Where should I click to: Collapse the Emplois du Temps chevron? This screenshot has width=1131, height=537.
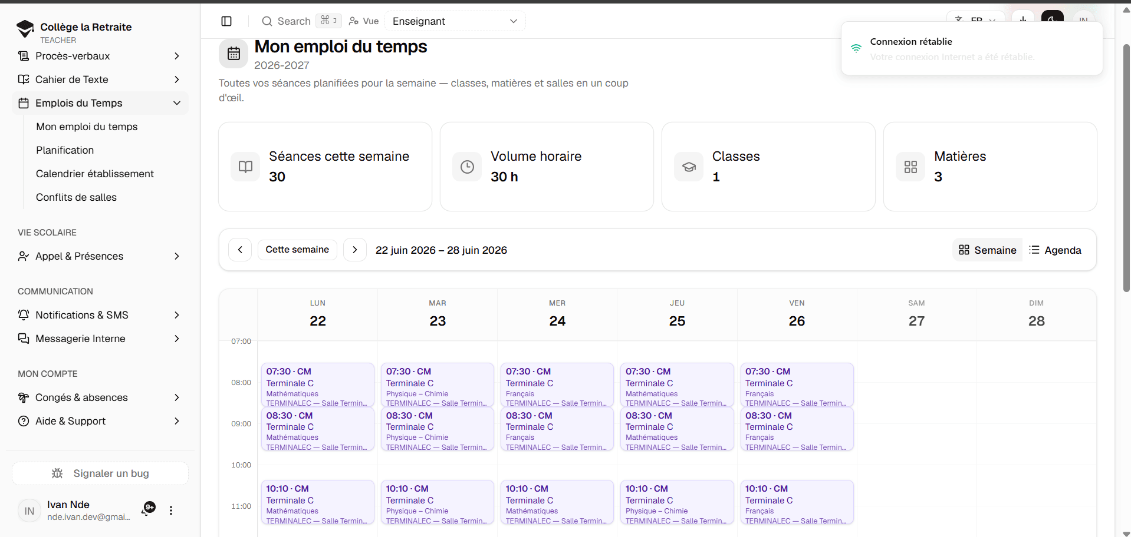tap(177, 103)
